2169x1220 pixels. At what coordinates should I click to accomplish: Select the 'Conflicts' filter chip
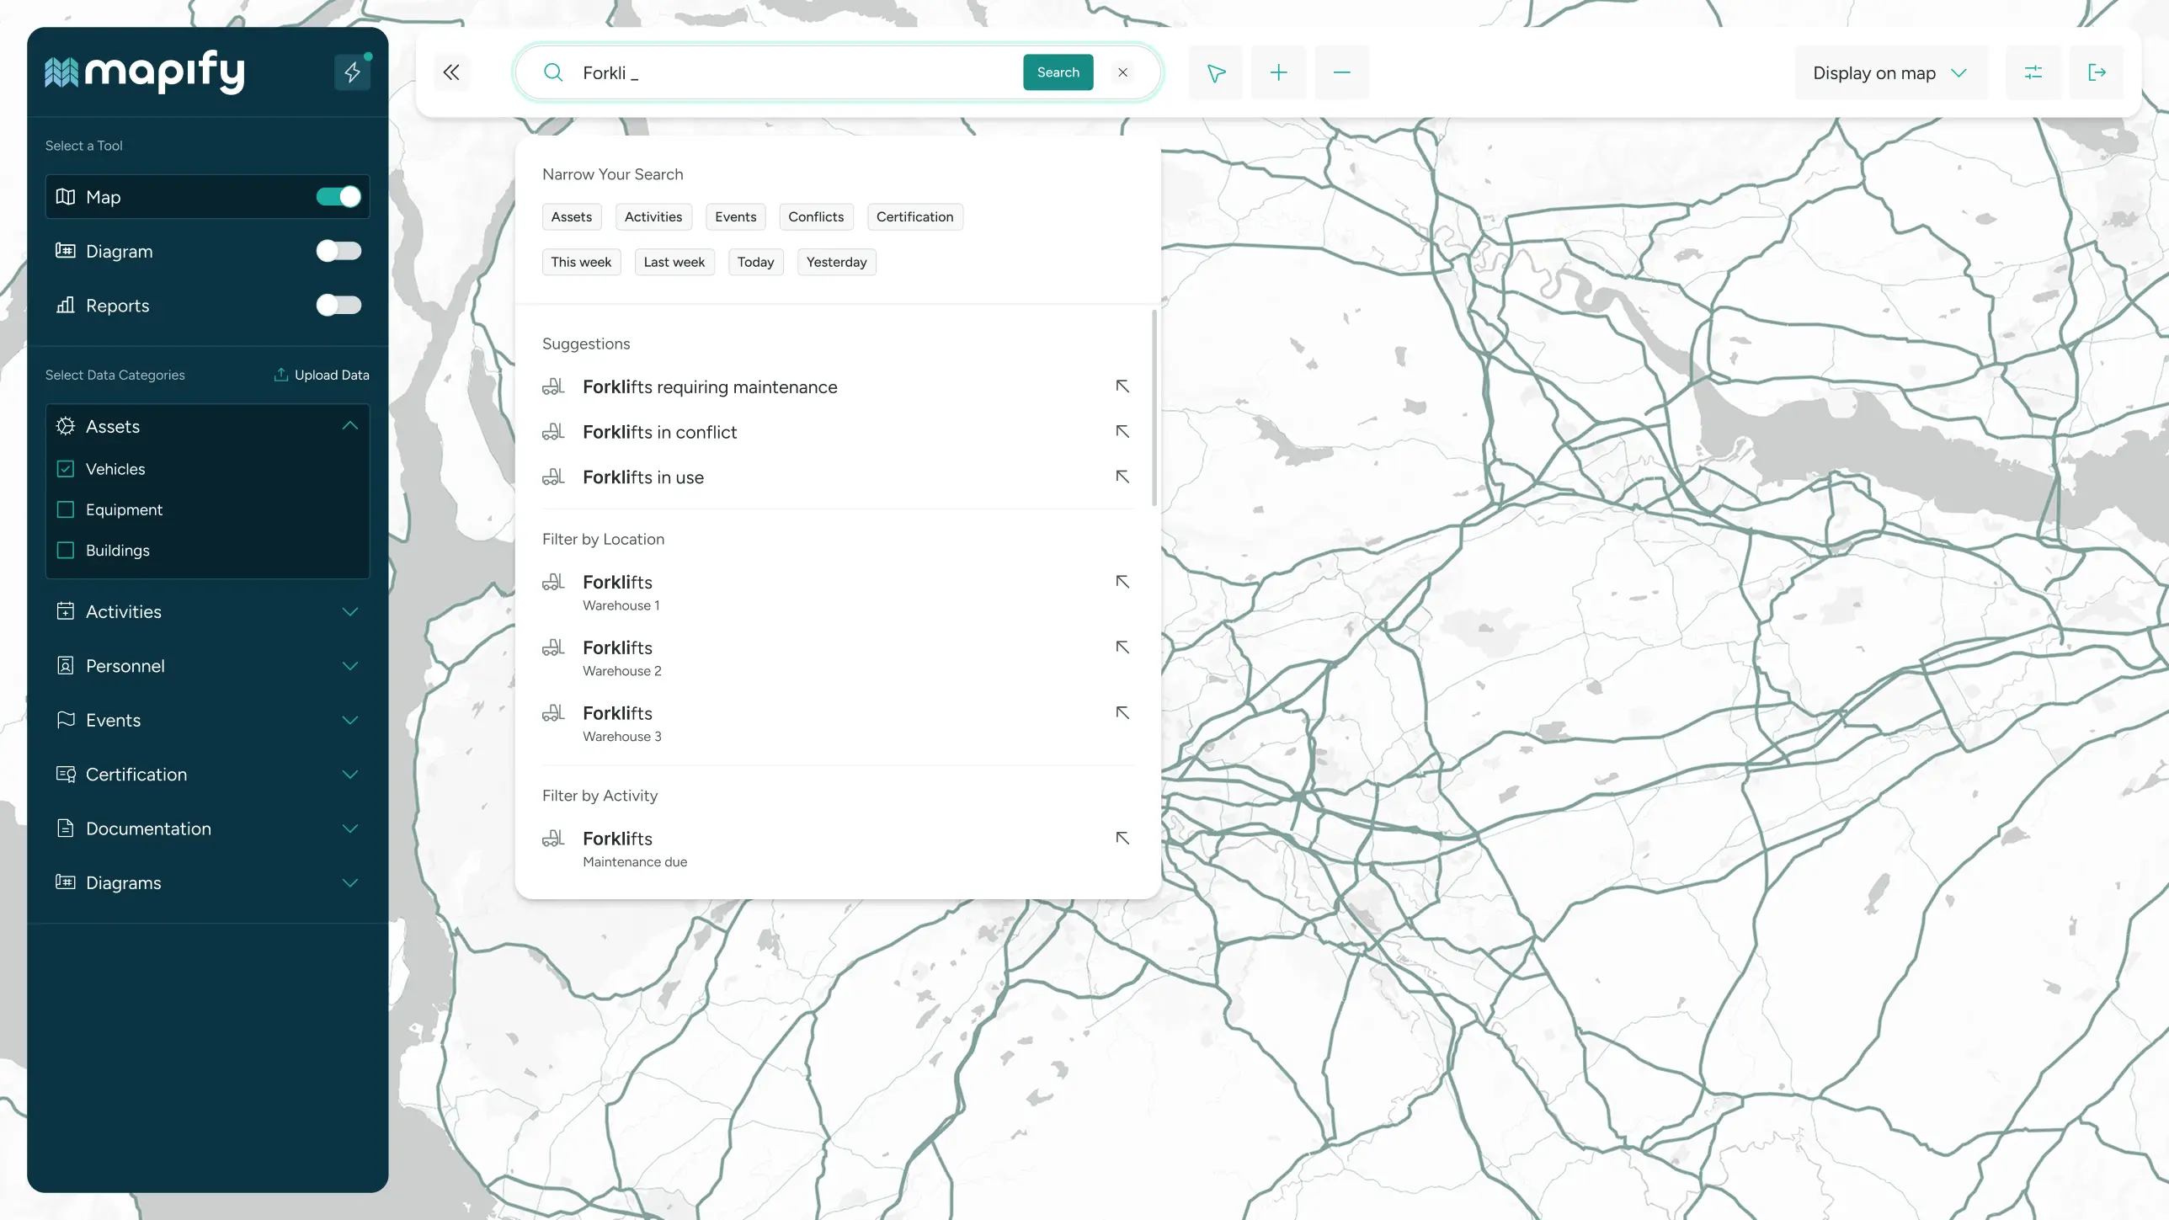pos(816,216)
